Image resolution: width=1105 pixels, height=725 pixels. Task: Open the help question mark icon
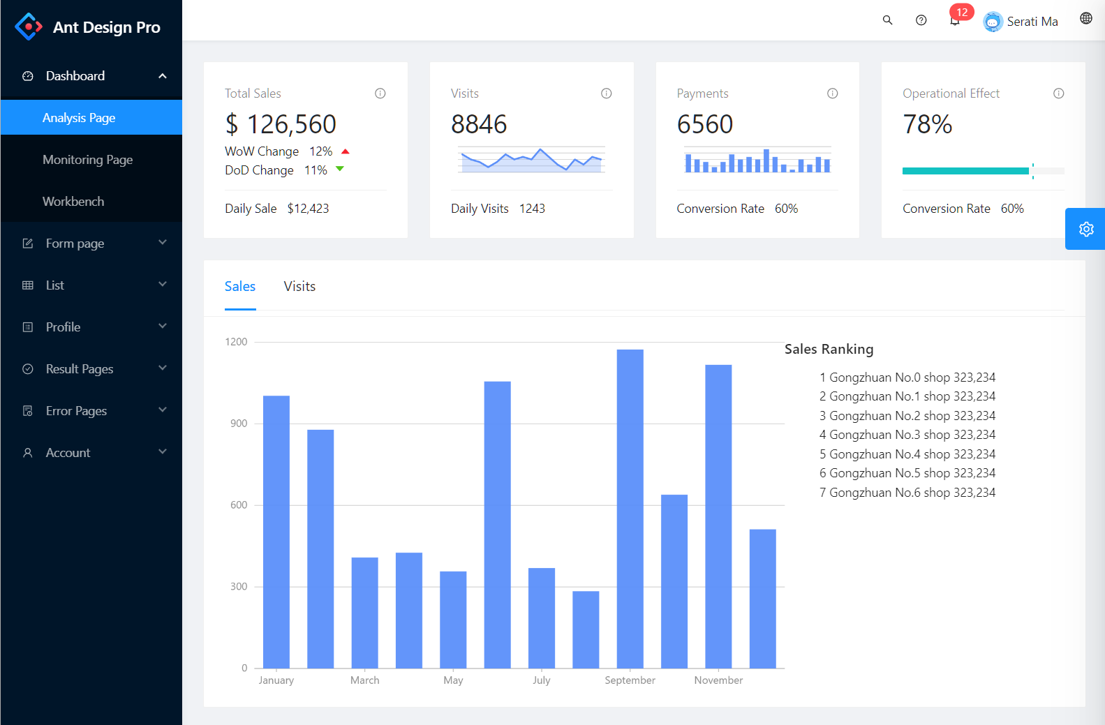tap(921, 20)
